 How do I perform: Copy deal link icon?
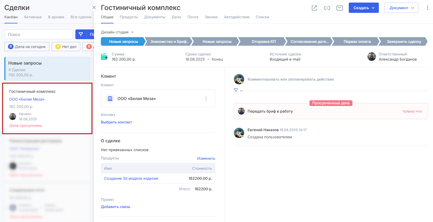pyautogui.click(x=327, y=8)
